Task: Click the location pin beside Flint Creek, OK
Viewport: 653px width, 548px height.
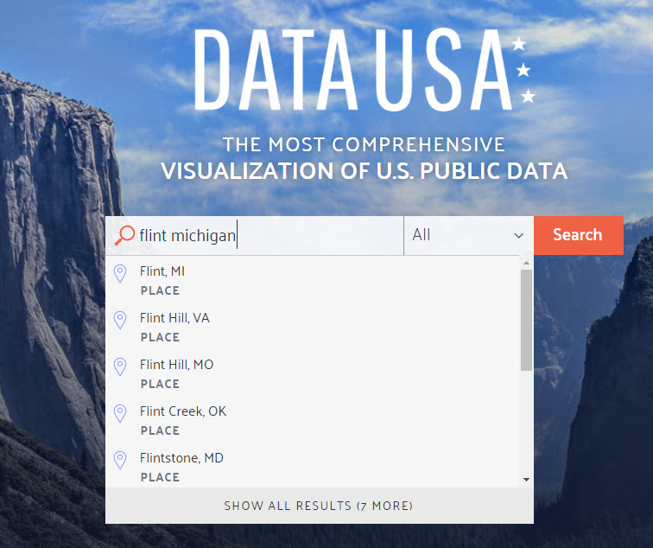Action: (x=120, y=414)
